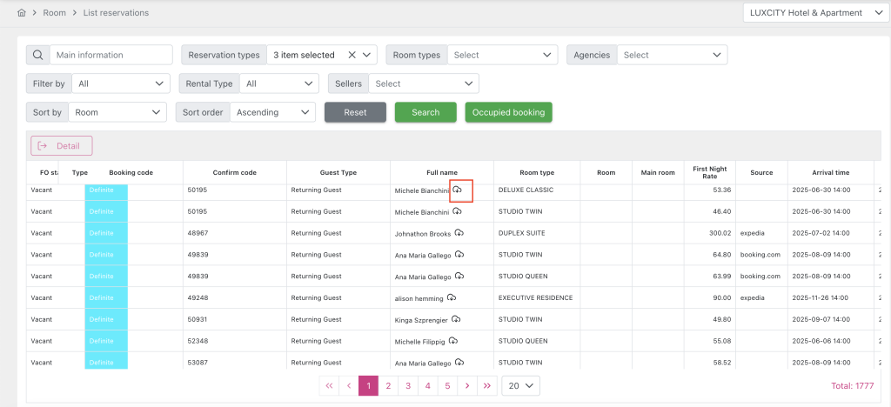Viewport: 891px width, 407px height.
Task: Click the cloud icon beside Michelle Filippig
Action: [453, 341]
